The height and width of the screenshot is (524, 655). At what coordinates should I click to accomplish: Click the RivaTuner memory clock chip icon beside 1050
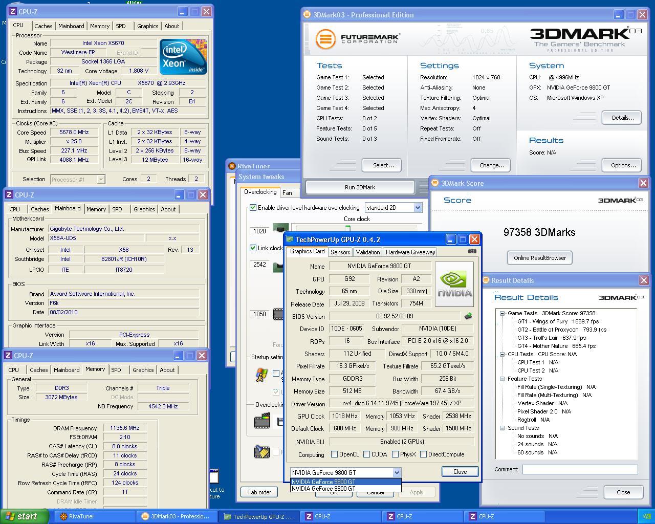point(278,314)
